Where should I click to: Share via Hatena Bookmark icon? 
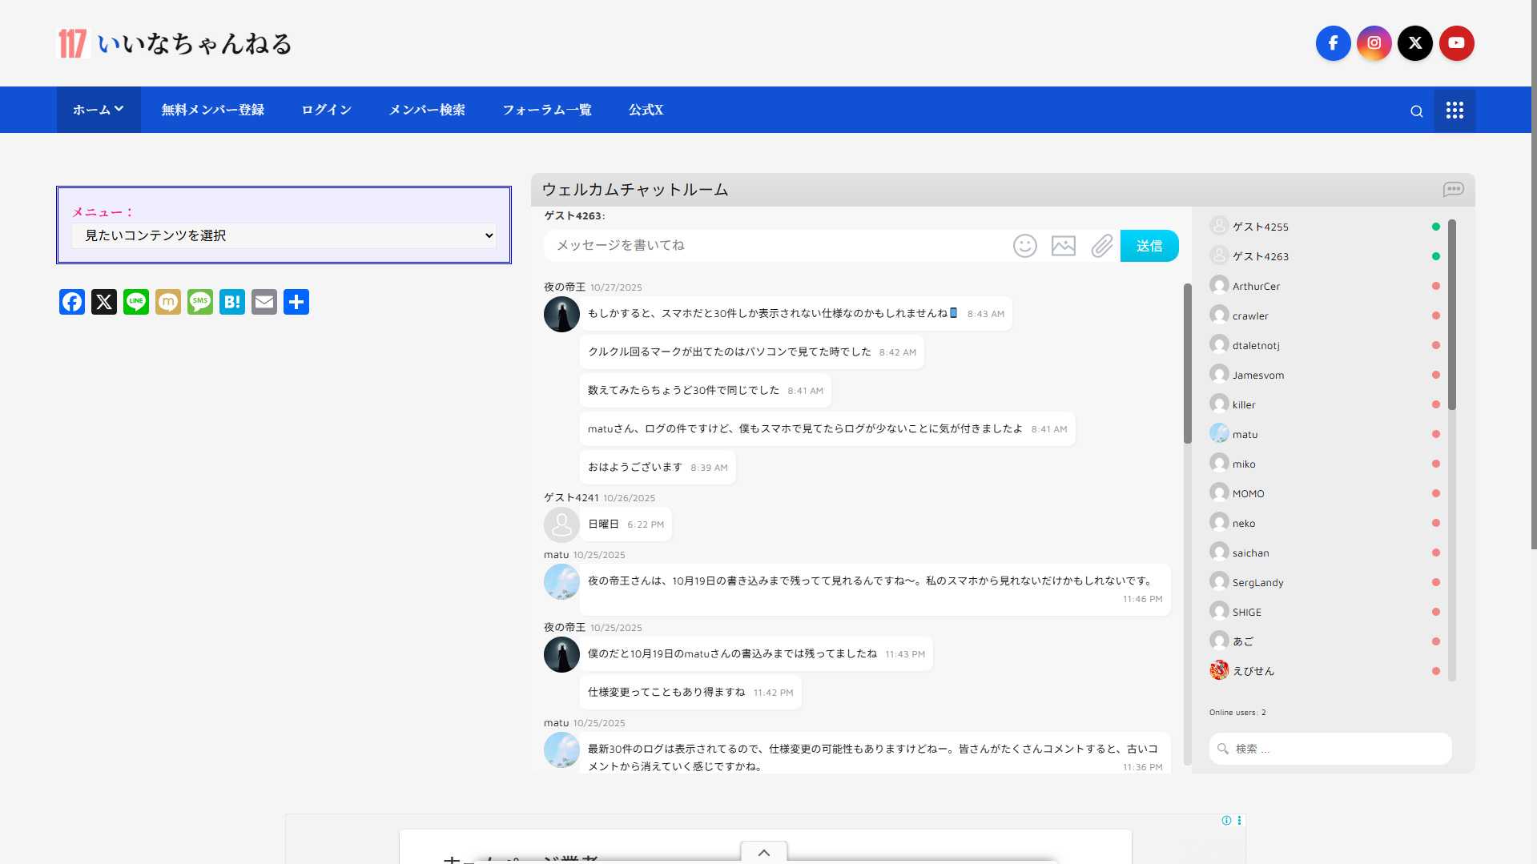[232, 302]
